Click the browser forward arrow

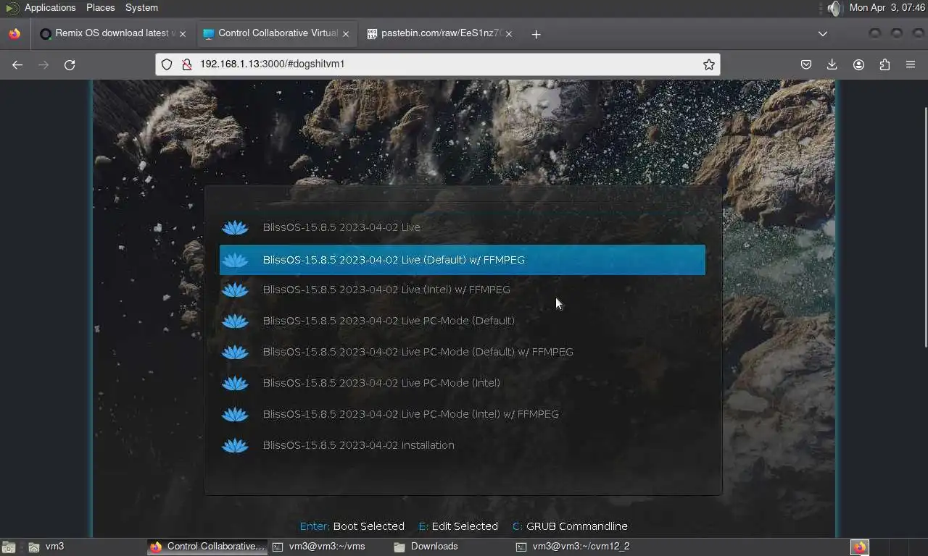coord(43,65)
